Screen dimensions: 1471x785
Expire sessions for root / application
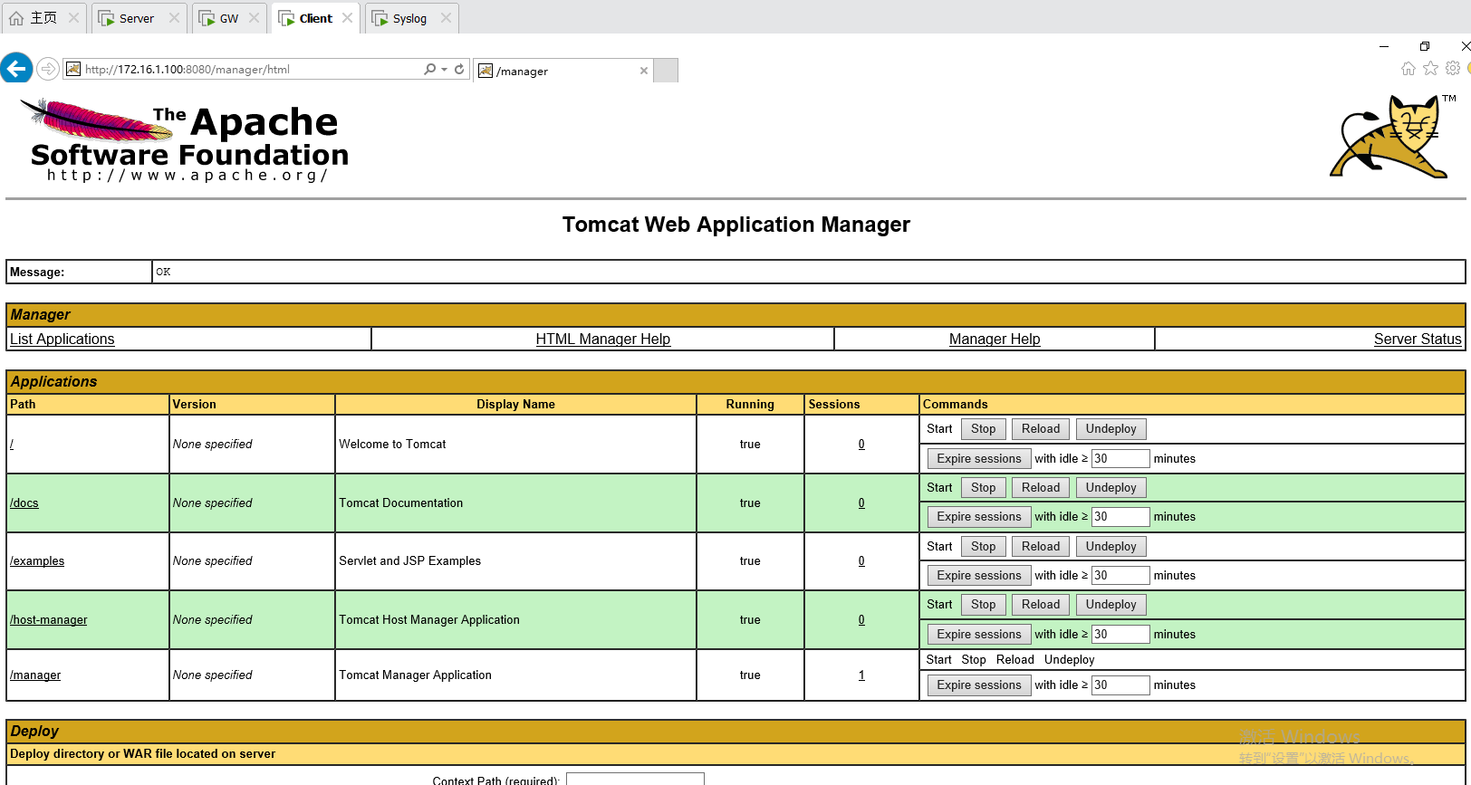(x=979, y=458)
